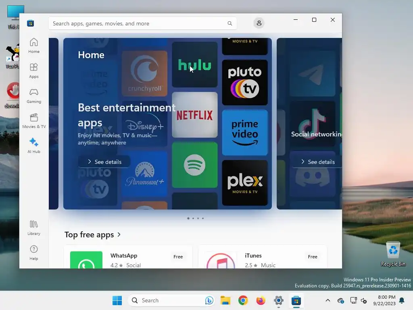Open the user account profile button
Viewport: 413px width, 310px height.
259,23
